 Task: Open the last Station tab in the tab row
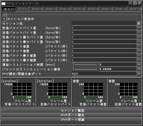(x=134, y=9)
